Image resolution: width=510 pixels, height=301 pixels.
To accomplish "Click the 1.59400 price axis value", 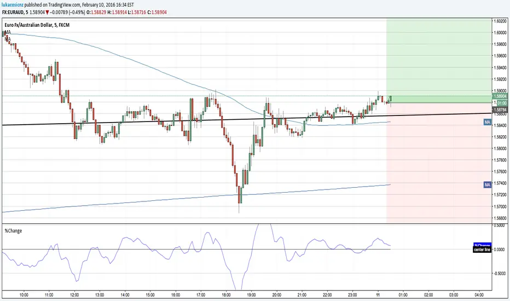I will coord(500,68).
